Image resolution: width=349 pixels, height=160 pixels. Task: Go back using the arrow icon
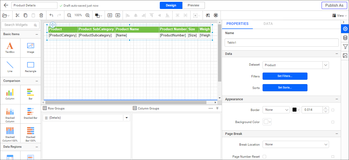[6, 5]
